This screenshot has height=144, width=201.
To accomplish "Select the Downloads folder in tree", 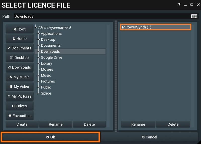I will click(50, 51).
